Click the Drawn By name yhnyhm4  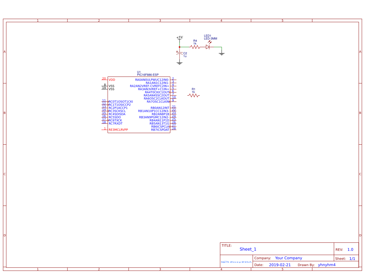[x=327, y=265]
